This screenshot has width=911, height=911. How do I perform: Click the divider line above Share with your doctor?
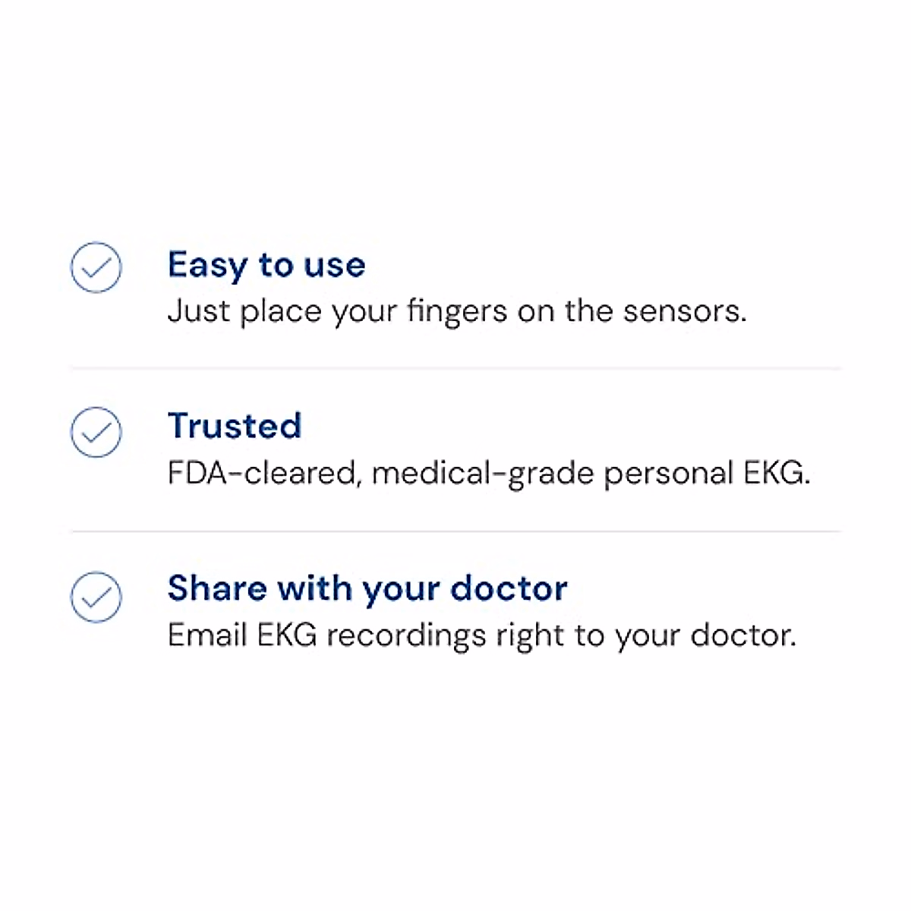455,531
